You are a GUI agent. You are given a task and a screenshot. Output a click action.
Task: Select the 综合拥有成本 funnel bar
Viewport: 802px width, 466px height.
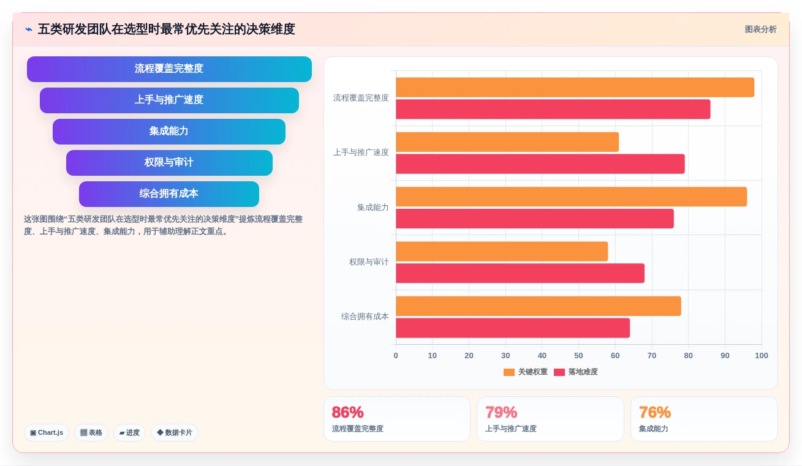point(169,194)
